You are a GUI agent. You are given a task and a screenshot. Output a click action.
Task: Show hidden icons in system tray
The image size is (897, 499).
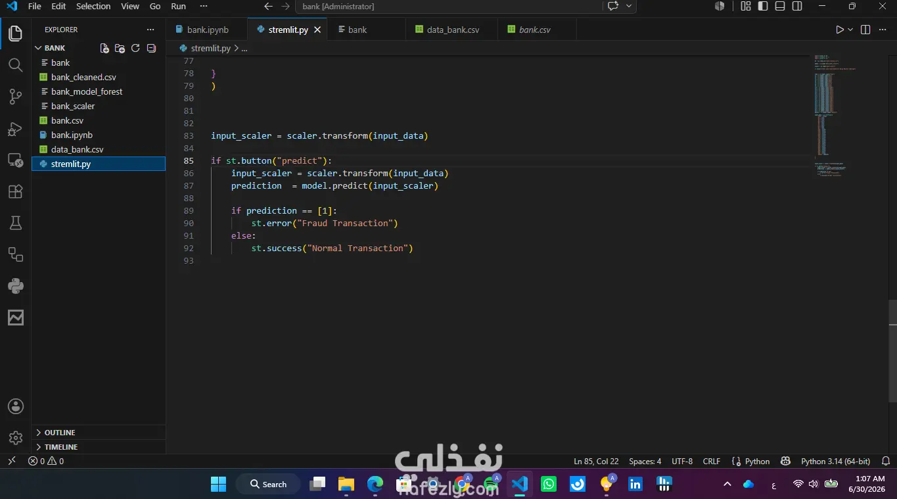click(x=727, y=485)
